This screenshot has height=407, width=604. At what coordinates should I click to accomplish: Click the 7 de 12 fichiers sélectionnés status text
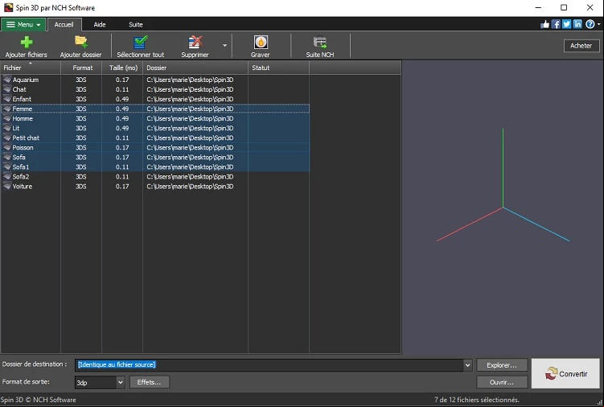tap(476, 400)
